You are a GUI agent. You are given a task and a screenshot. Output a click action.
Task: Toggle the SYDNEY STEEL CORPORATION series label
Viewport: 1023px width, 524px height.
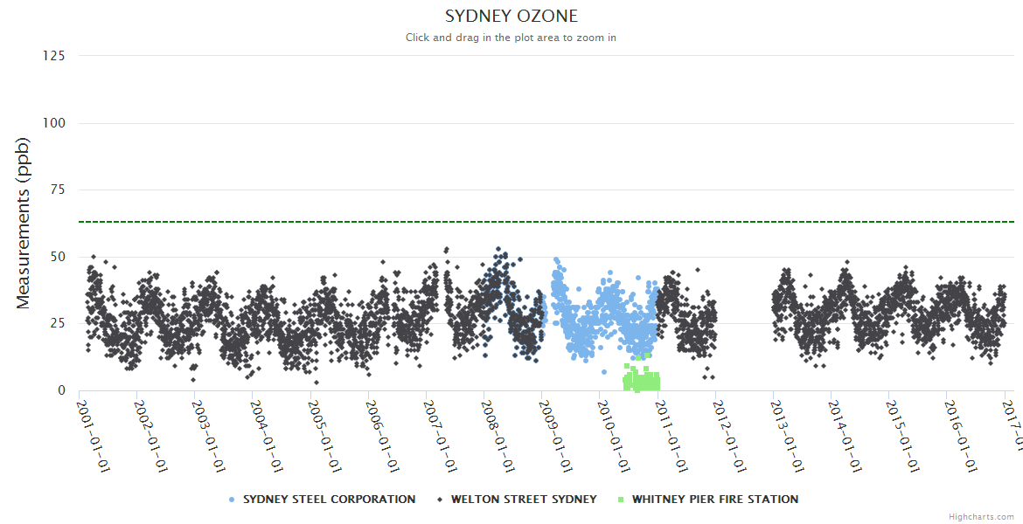coord(329,500)
